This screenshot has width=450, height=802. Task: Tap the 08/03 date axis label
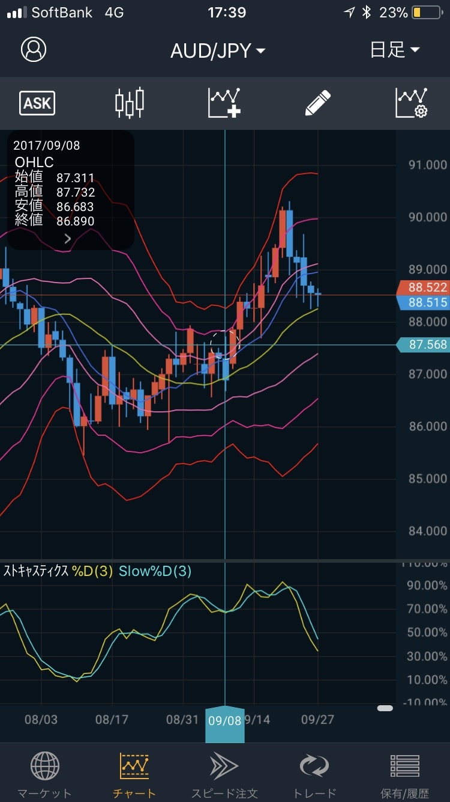41,719
